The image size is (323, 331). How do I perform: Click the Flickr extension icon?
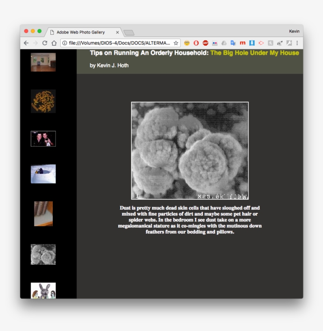[x=215, y=43]
